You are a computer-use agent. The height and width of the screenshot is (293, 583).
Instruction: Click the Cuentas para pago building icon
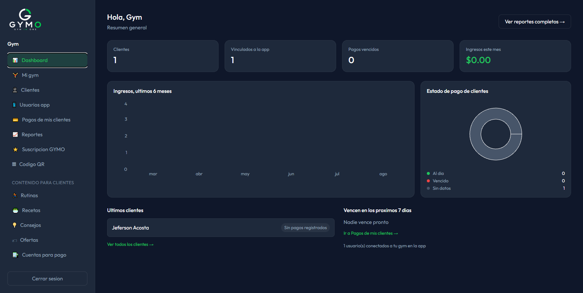(x=15, y=255)
